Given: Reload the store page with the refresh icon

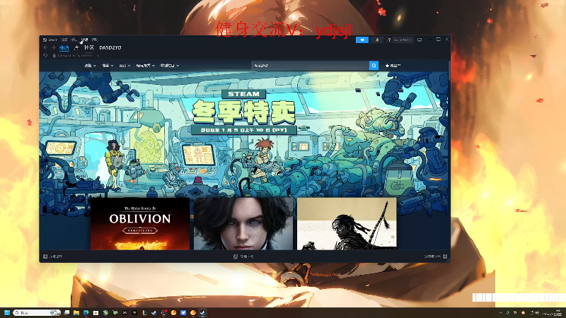Looking at the screenshot, I should pyautogui.click(x=45, y=56).
